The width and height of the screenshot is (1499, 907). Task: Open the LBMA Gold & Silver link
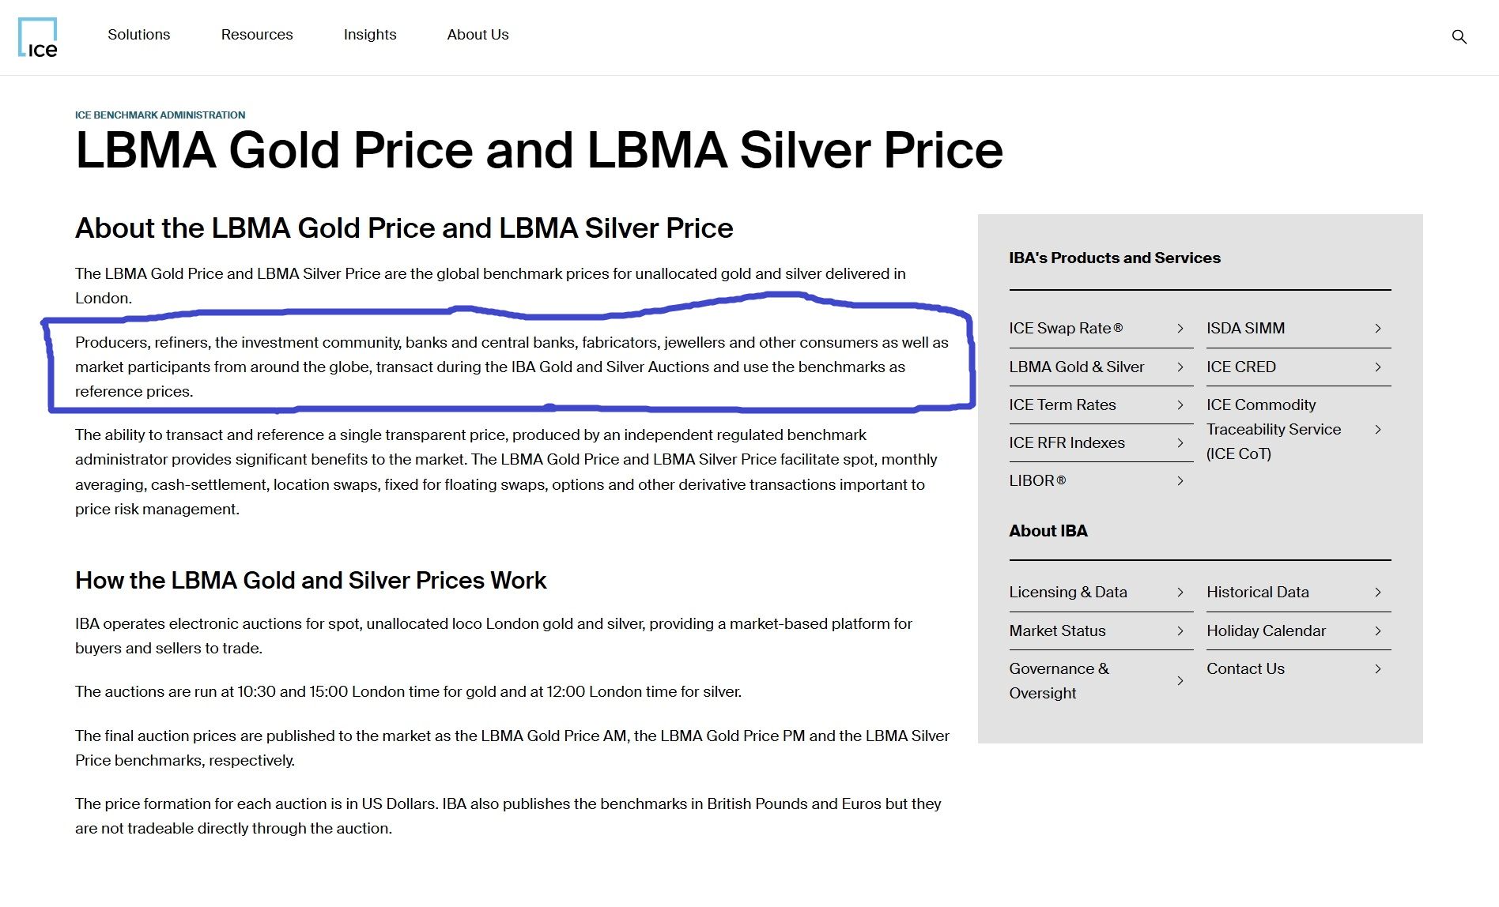1076,367
